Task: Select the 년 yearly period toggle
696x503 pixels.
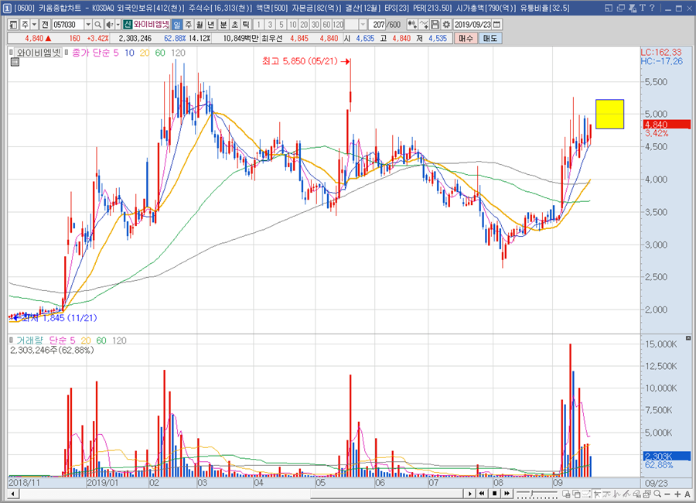Action: [211, 25]
